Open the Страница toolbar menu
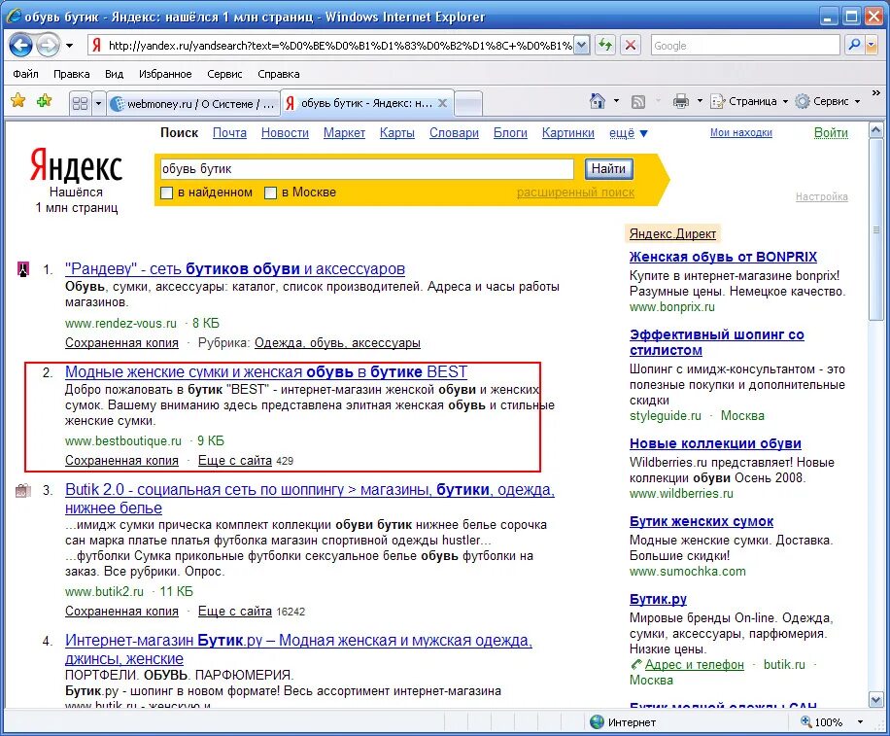890x736 pixels. [749, 101]
